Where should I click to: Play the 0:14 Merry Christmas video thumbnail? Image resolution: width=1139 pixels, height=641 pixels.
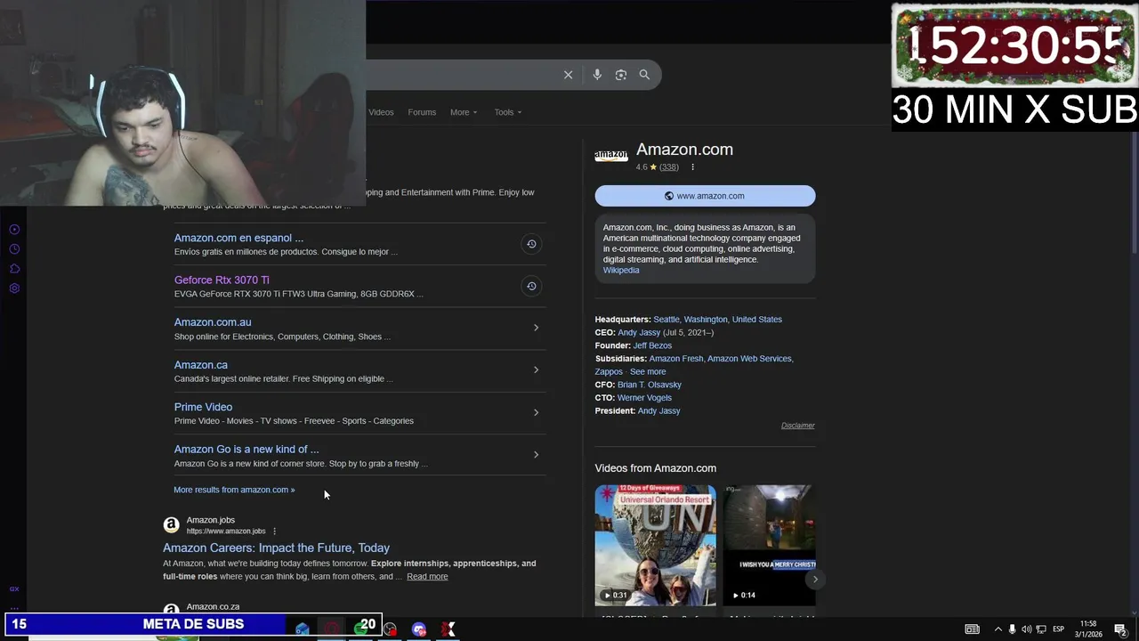[769, 545]
